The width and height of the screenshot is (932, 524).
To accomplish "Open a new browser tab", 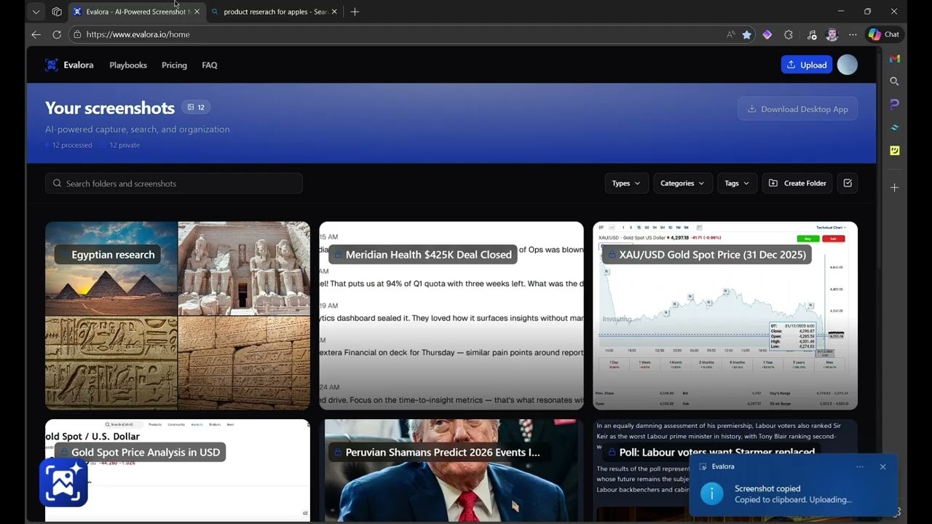I will pyautogui.click(x=355, y=12).
